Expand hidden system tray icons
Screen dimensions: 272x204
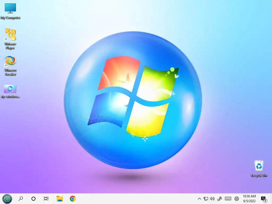click(199, 199)
